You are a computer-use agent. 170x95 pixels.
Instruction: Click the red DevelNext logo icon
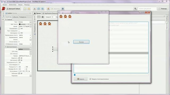coord(3,9)
